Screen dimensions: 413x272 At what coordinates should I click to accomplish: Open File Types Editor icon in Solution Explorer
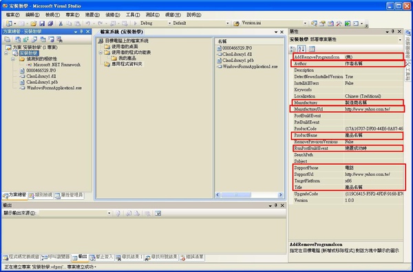34,40
